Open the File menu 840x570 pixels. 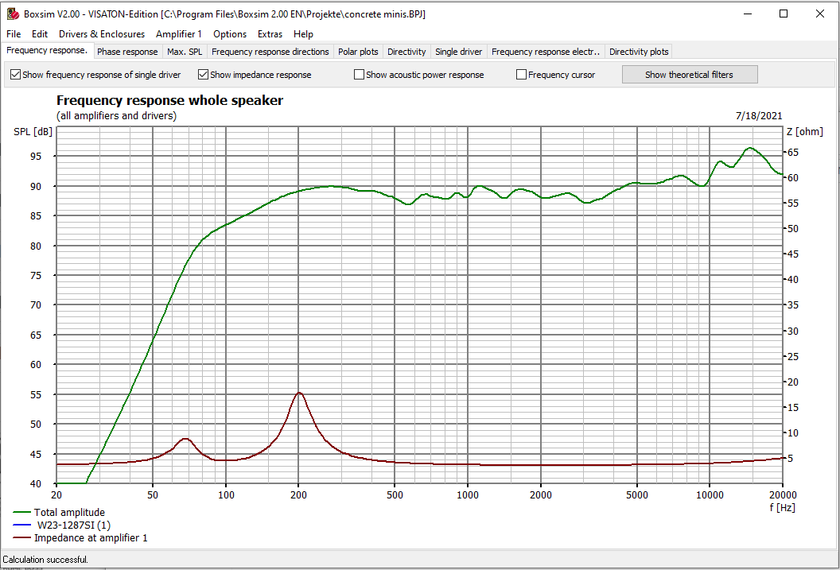(13, 34)
